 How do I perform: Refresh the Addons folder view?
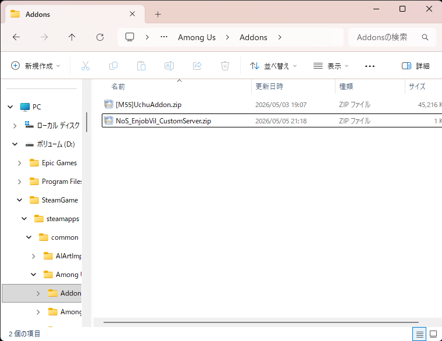click(100, 37)
